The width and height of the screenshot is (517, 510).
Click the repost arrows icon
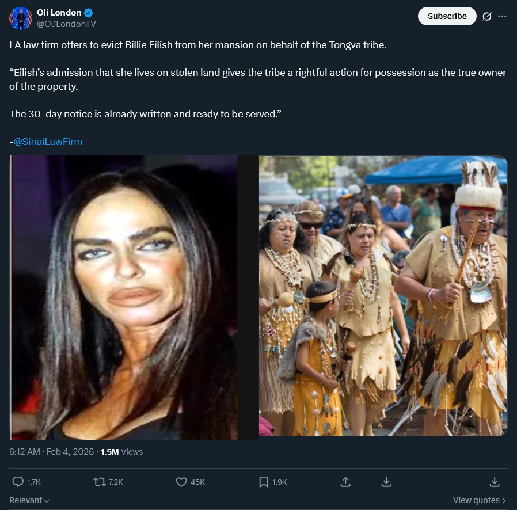coord(99,482)
